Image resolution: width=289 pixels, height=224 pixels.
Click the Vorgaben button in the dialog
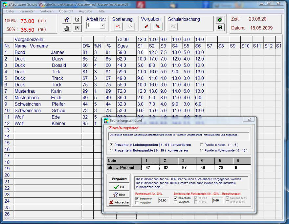pyautogui.click(x=119, y=179)
